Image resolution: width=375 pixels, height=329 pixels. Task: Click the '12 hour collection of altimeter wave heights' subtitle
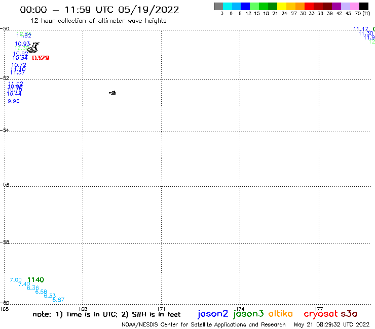point(98,21)
